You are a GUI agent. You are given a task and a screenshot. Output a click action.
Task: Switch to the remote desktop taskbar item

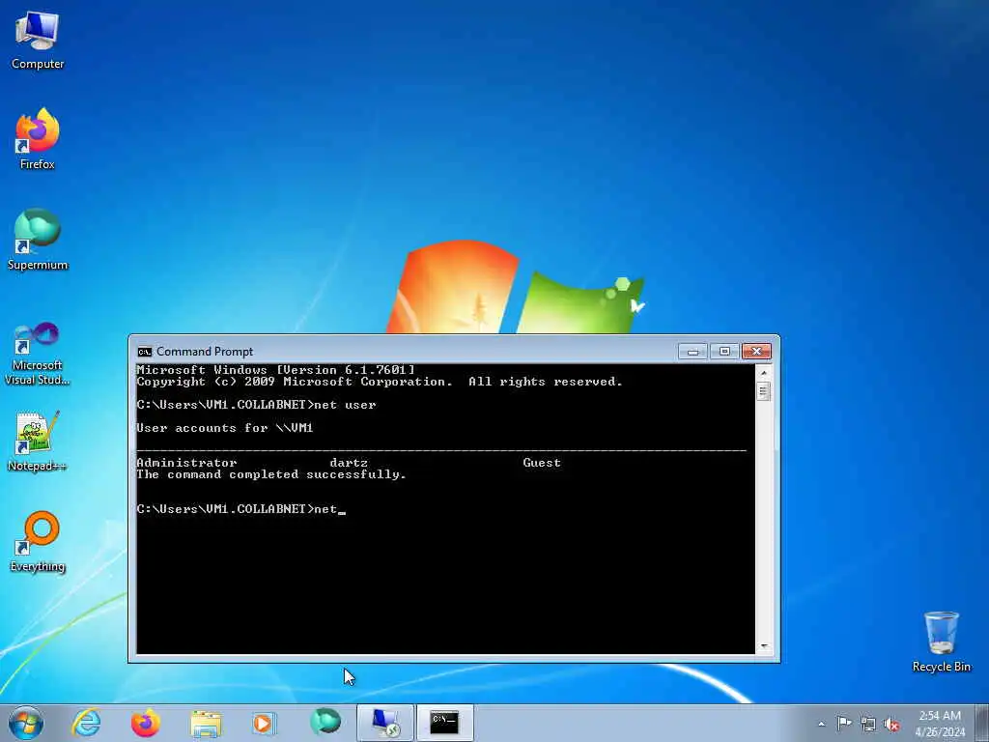(x=384, y=723)
